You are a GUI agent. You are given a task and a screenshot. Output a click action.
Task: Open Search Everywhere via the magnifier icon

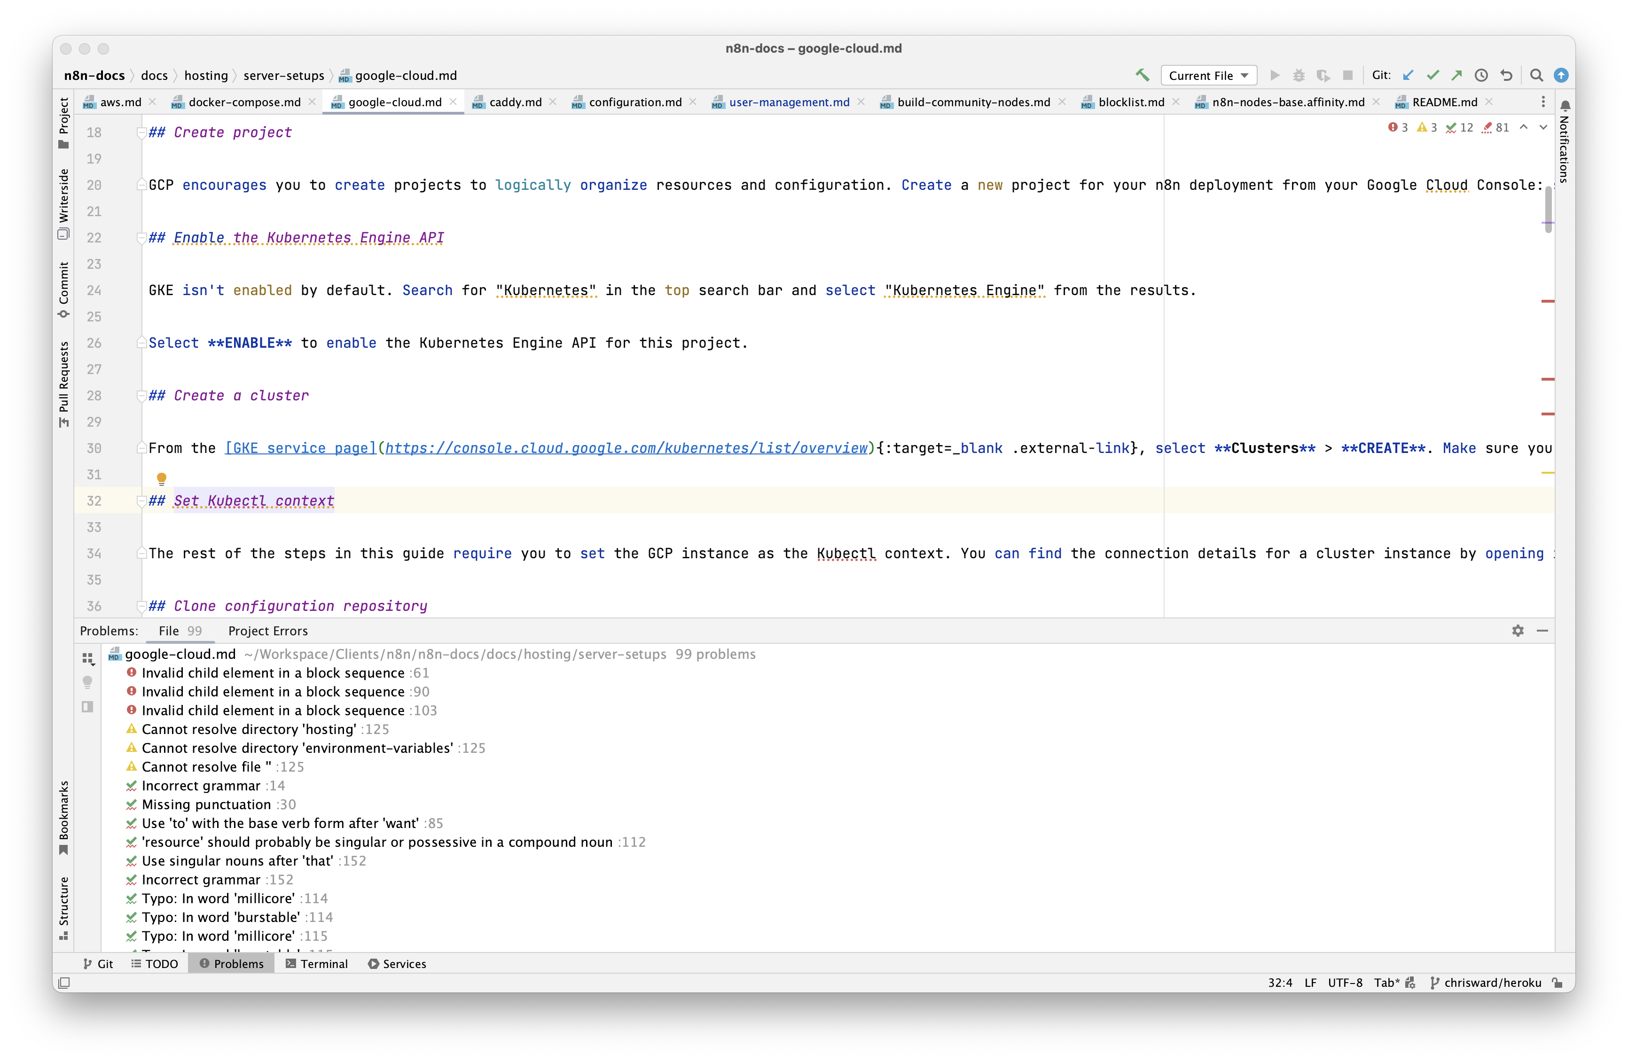(1536, 75)
